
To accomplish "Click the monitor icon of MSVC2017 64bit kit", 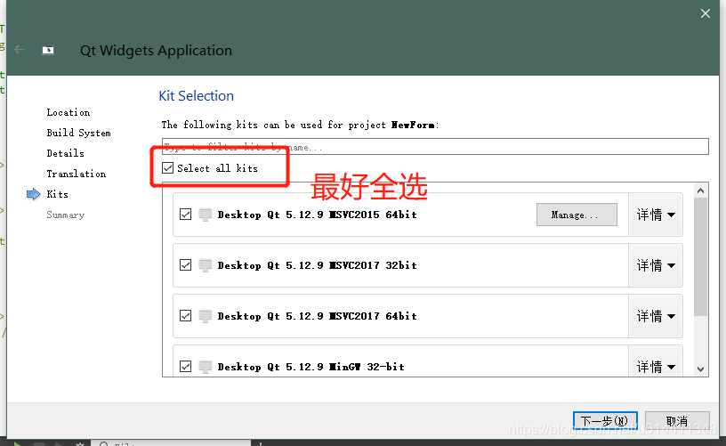I will 206,316.
